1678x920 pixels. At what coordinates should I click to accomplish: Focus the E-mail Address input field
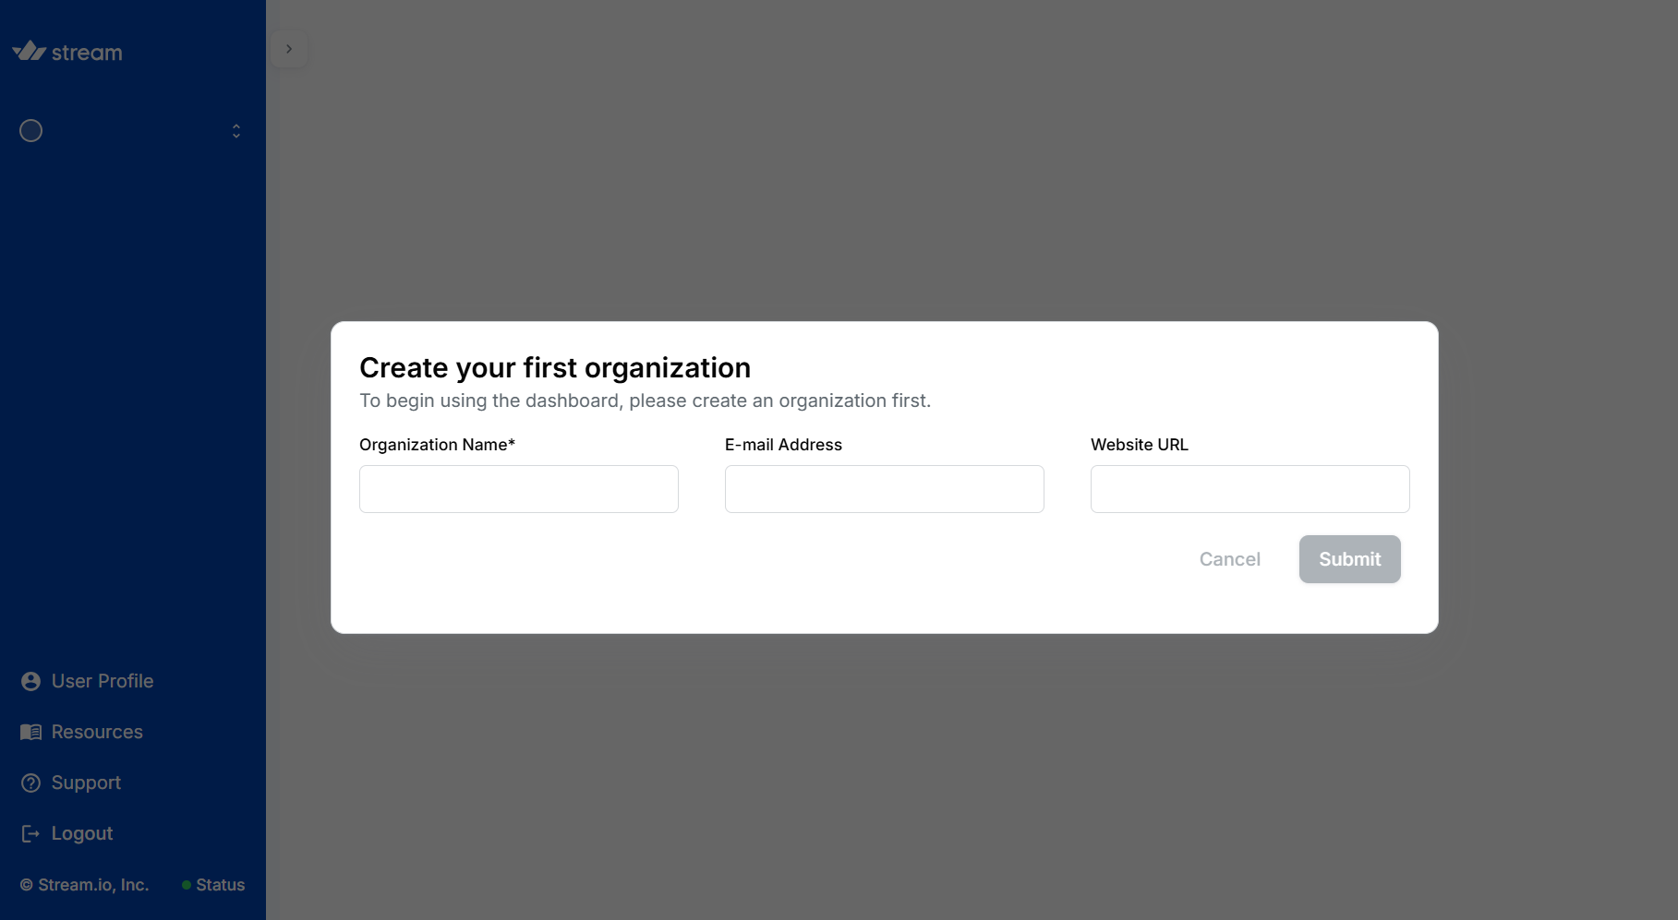click(885, 489)
